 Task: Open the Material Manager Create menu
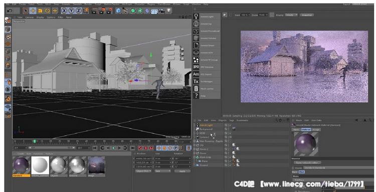(21, 153)
